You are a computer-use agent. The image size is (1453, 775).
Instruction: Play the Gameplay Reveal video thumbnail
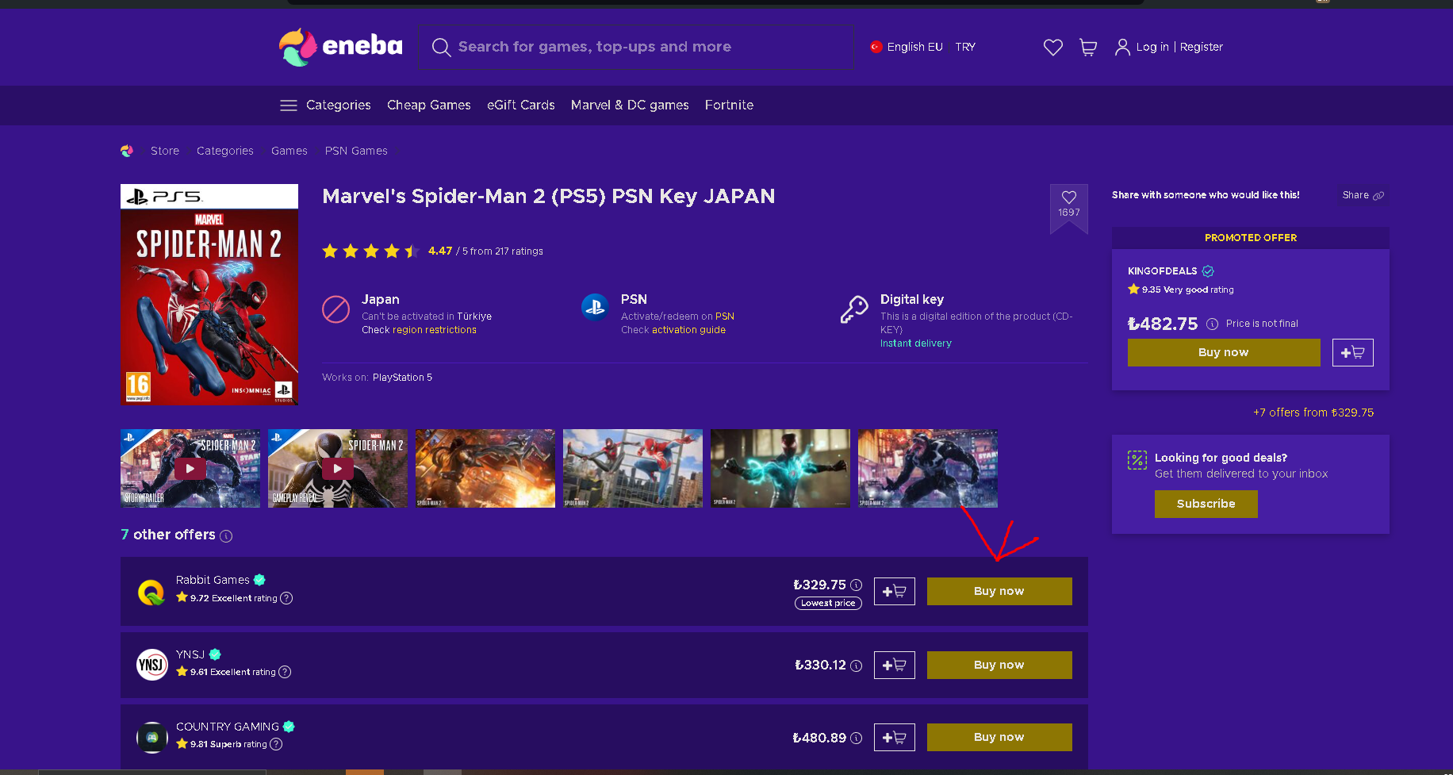(338, 469)
